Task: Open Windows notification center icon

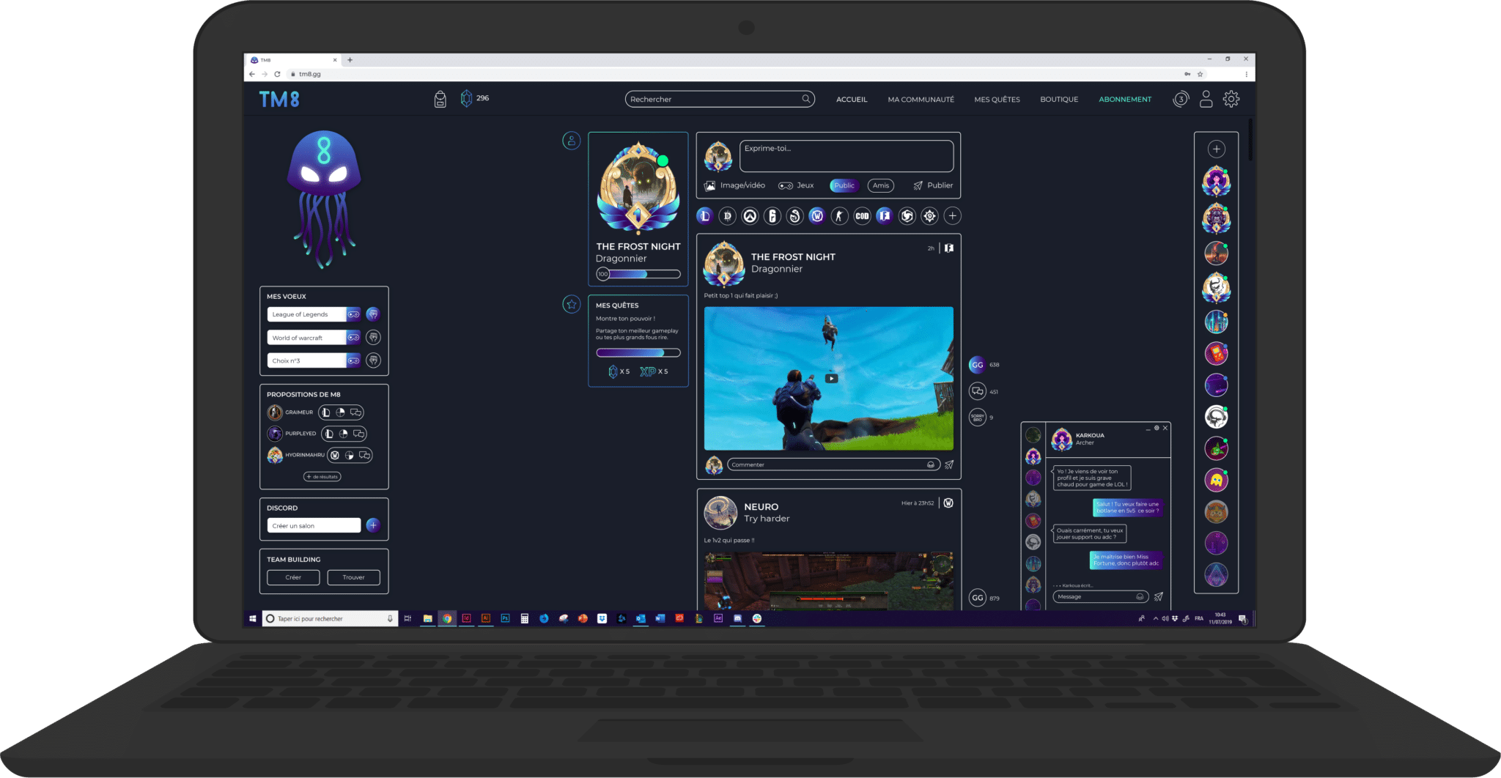Action: click(1242, 619)
